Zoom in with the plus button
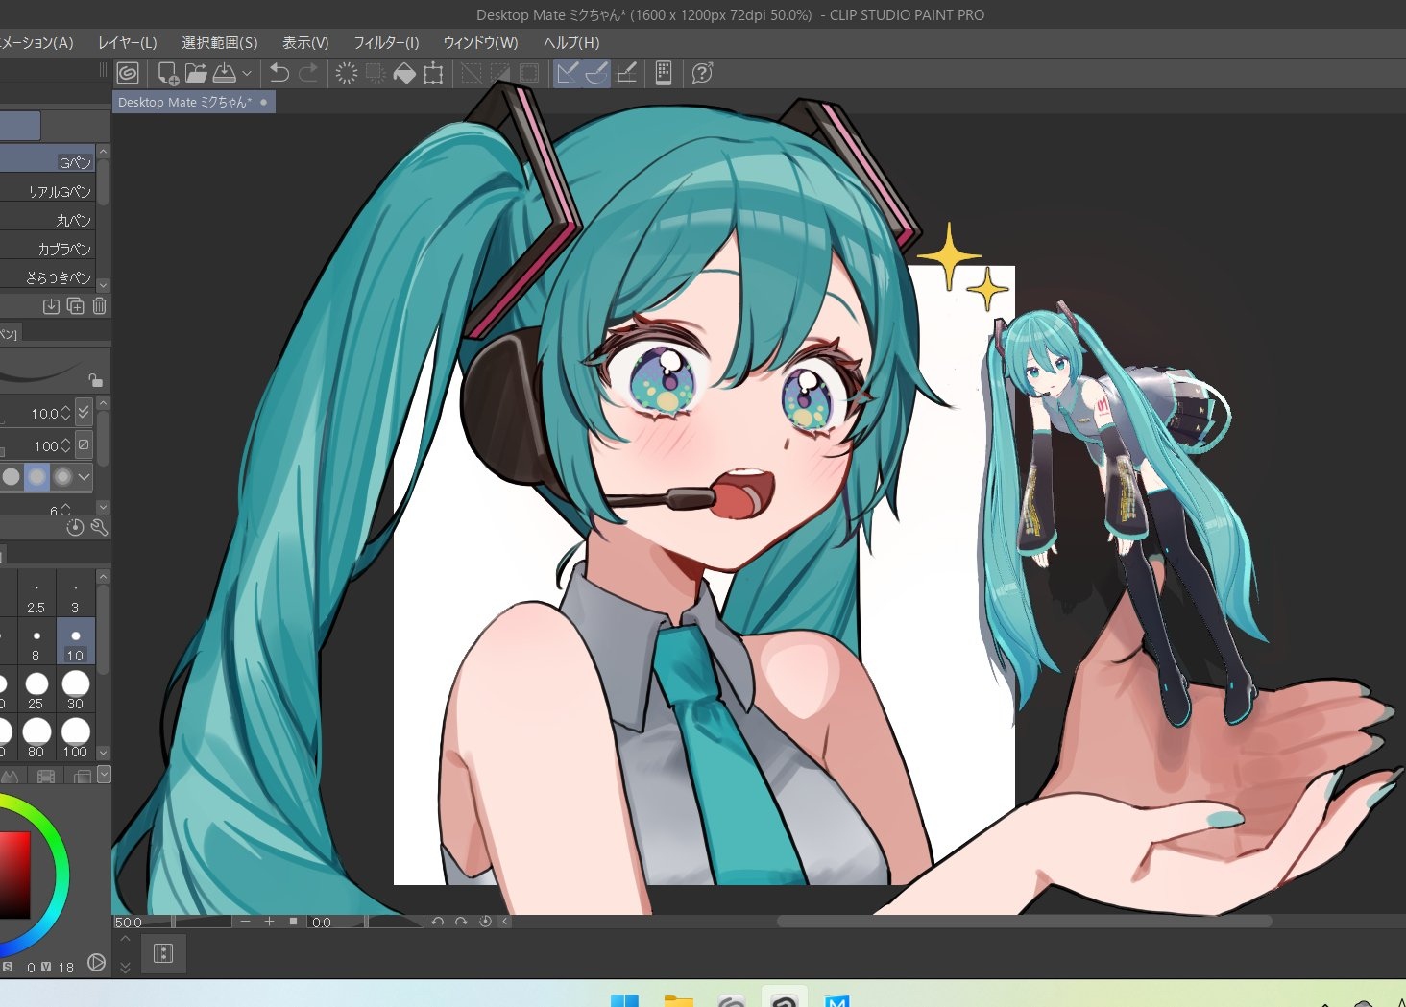The image size is (1406, 1007). 269,922
